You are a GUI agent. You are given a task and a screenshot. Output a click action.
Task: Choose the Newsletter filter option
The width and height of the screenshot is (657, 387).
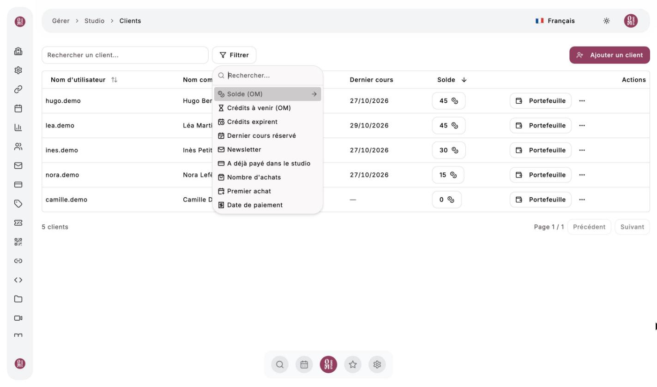(x=268, y=149)
